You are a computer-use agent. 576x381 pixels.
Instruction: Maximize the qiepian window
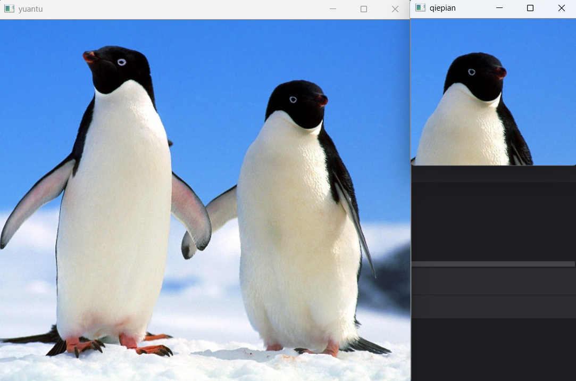(530, 7)
